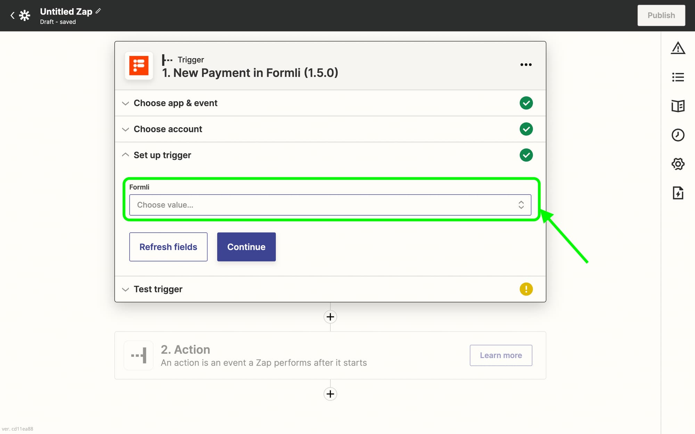This screenshot has height=434, width=695.
Task: Open Zap history clock icon
Action: point(678,135)
